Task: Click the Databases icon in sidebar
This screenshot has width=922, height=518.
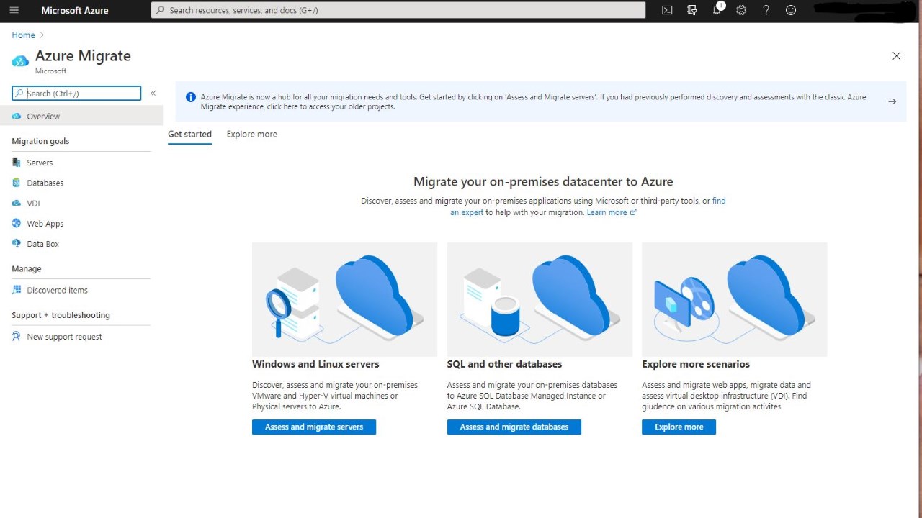Action: click(17, 183)
